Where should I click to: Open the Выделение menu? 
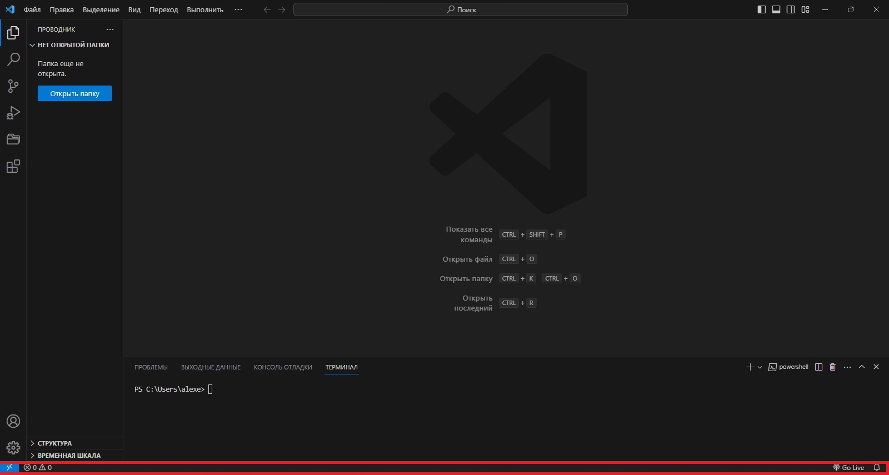click(101, 9)
